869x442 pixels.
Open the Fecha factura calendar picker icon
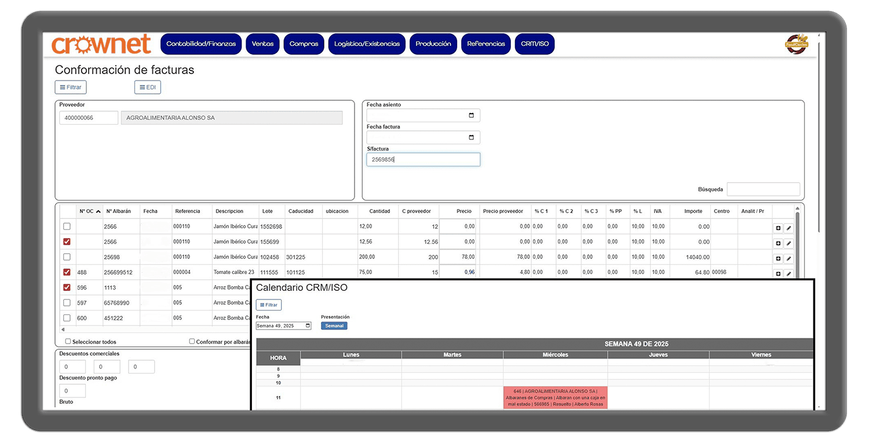click(x=471, y=138)
